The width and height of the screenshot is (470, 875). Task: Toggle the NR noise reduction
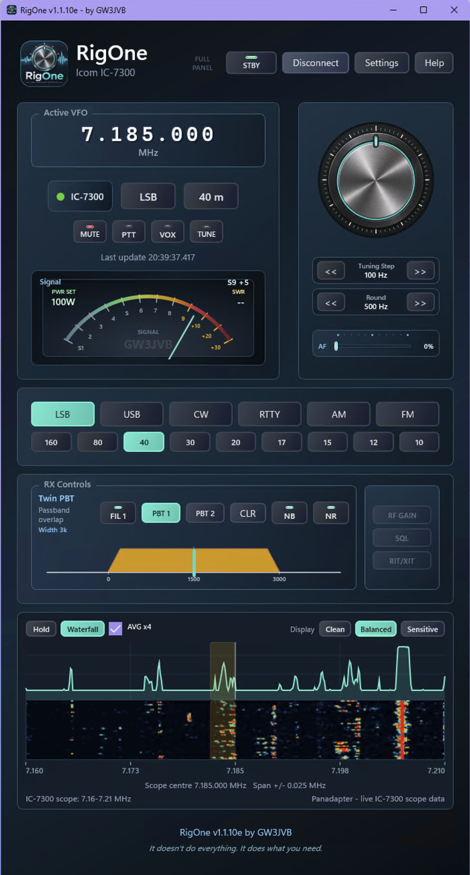coord(331,513)
